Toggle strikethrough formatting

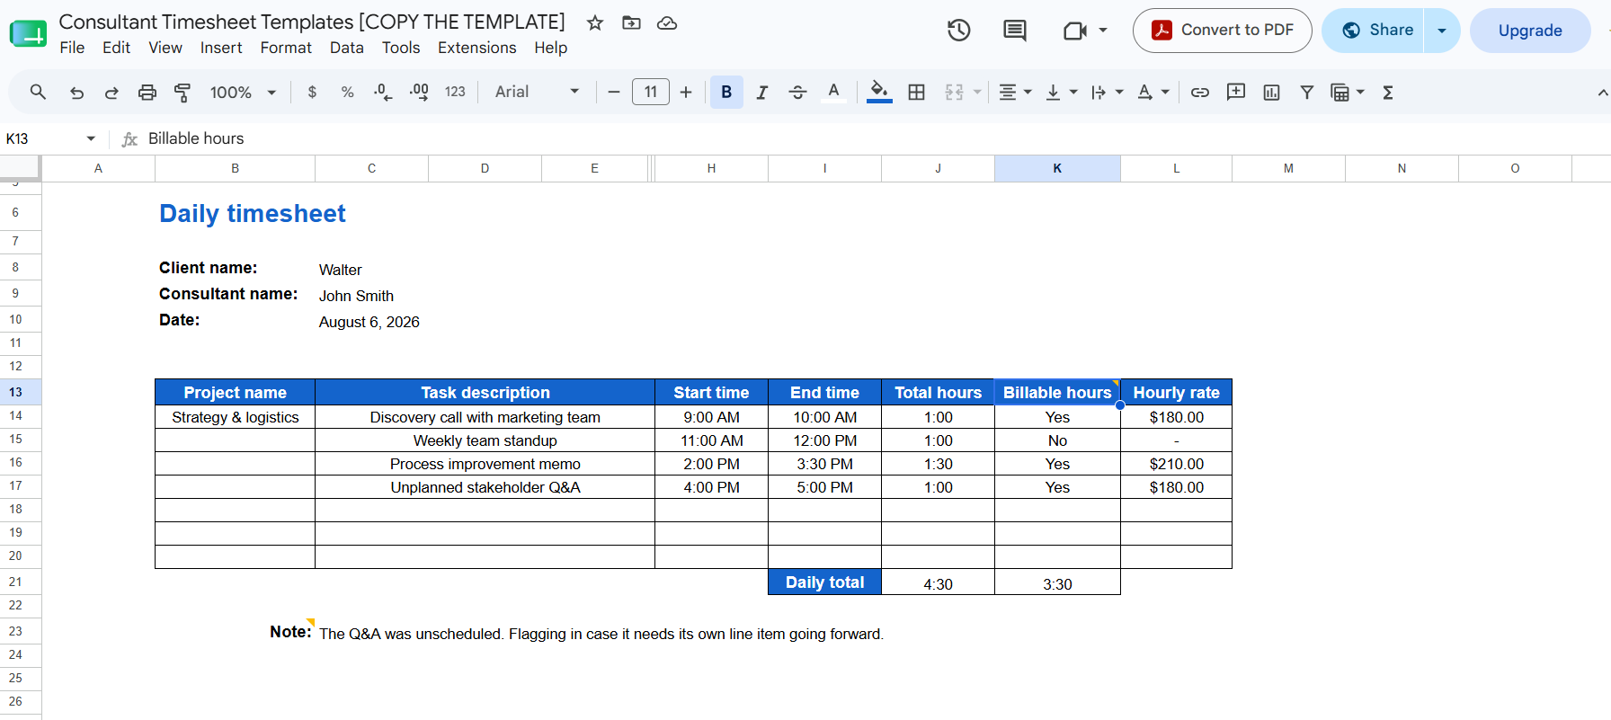click(x=797, y=92)
